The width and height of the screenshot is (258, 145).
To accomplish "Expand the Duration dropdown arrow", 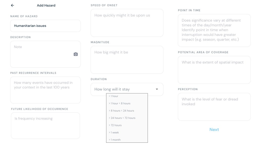I will (157, 89).
